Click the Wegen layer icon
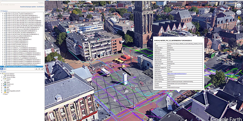Image resolution: width=243 pixels, height=121 pixels. 5,82
